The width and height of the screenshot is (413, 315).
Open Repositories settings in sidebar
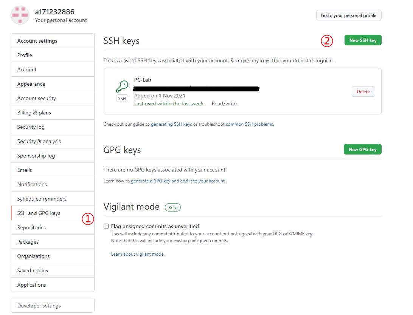pyautogui.click(x=53, y=227)
